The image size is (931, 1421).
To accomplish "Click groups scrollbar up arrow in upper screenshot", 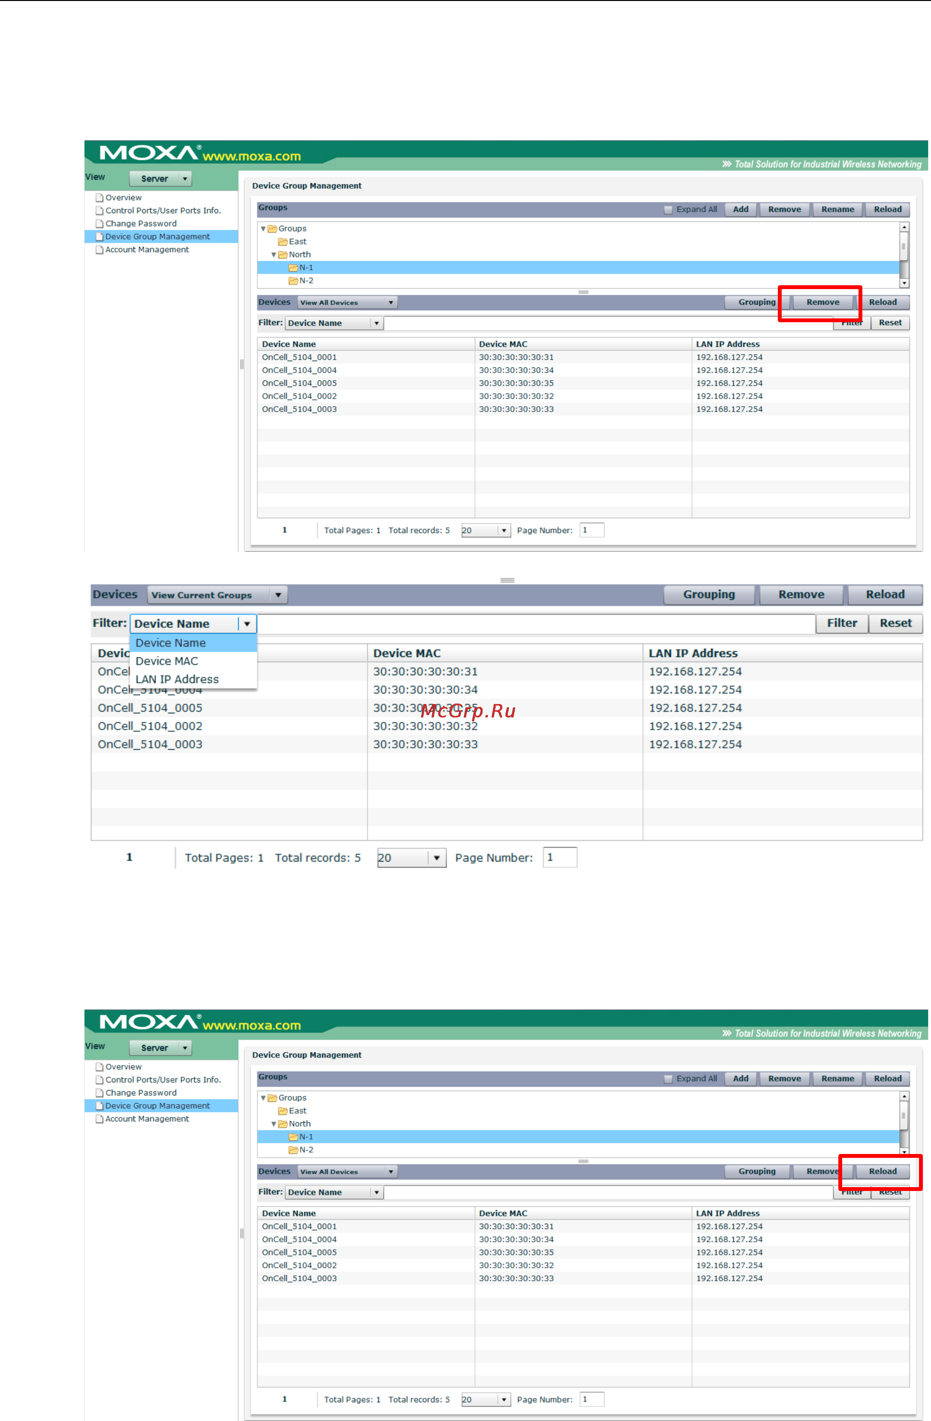I will (904, 228).
